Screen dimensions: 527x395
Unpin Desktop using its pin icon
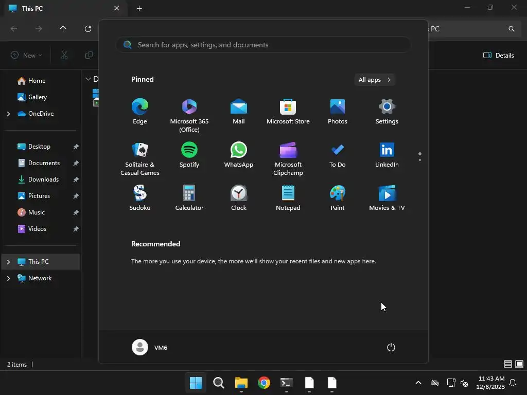76,147
